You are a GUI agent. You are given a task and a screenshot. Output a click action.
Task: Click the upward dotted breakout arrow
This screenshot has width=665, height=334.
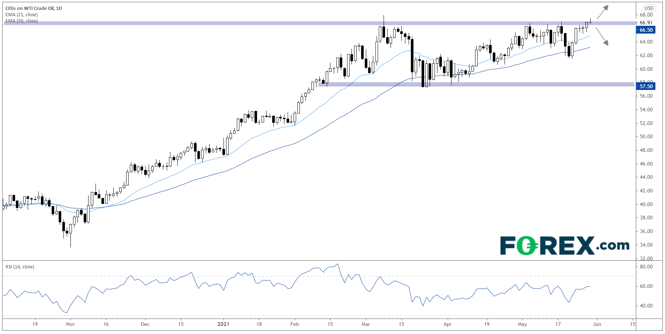602,12
